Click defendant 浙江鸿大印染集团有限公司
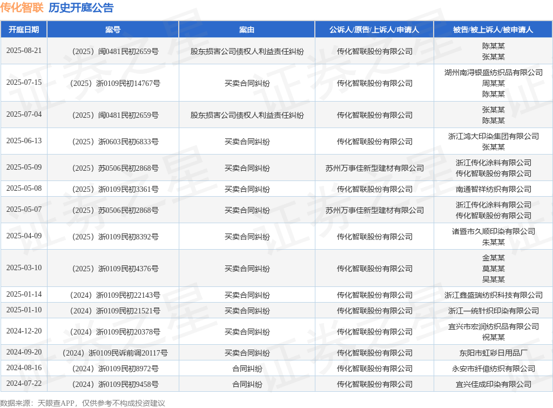The height and width of the screenshot is (408, 553). click(494, 137)
